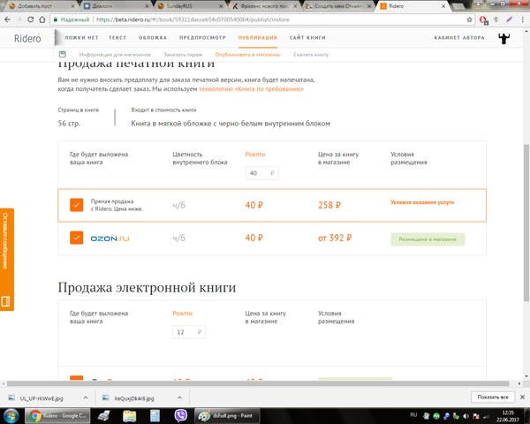Select Опубликовать в магазины sub-tab
This screenshot has height=424, width=530.
point(247,55)
